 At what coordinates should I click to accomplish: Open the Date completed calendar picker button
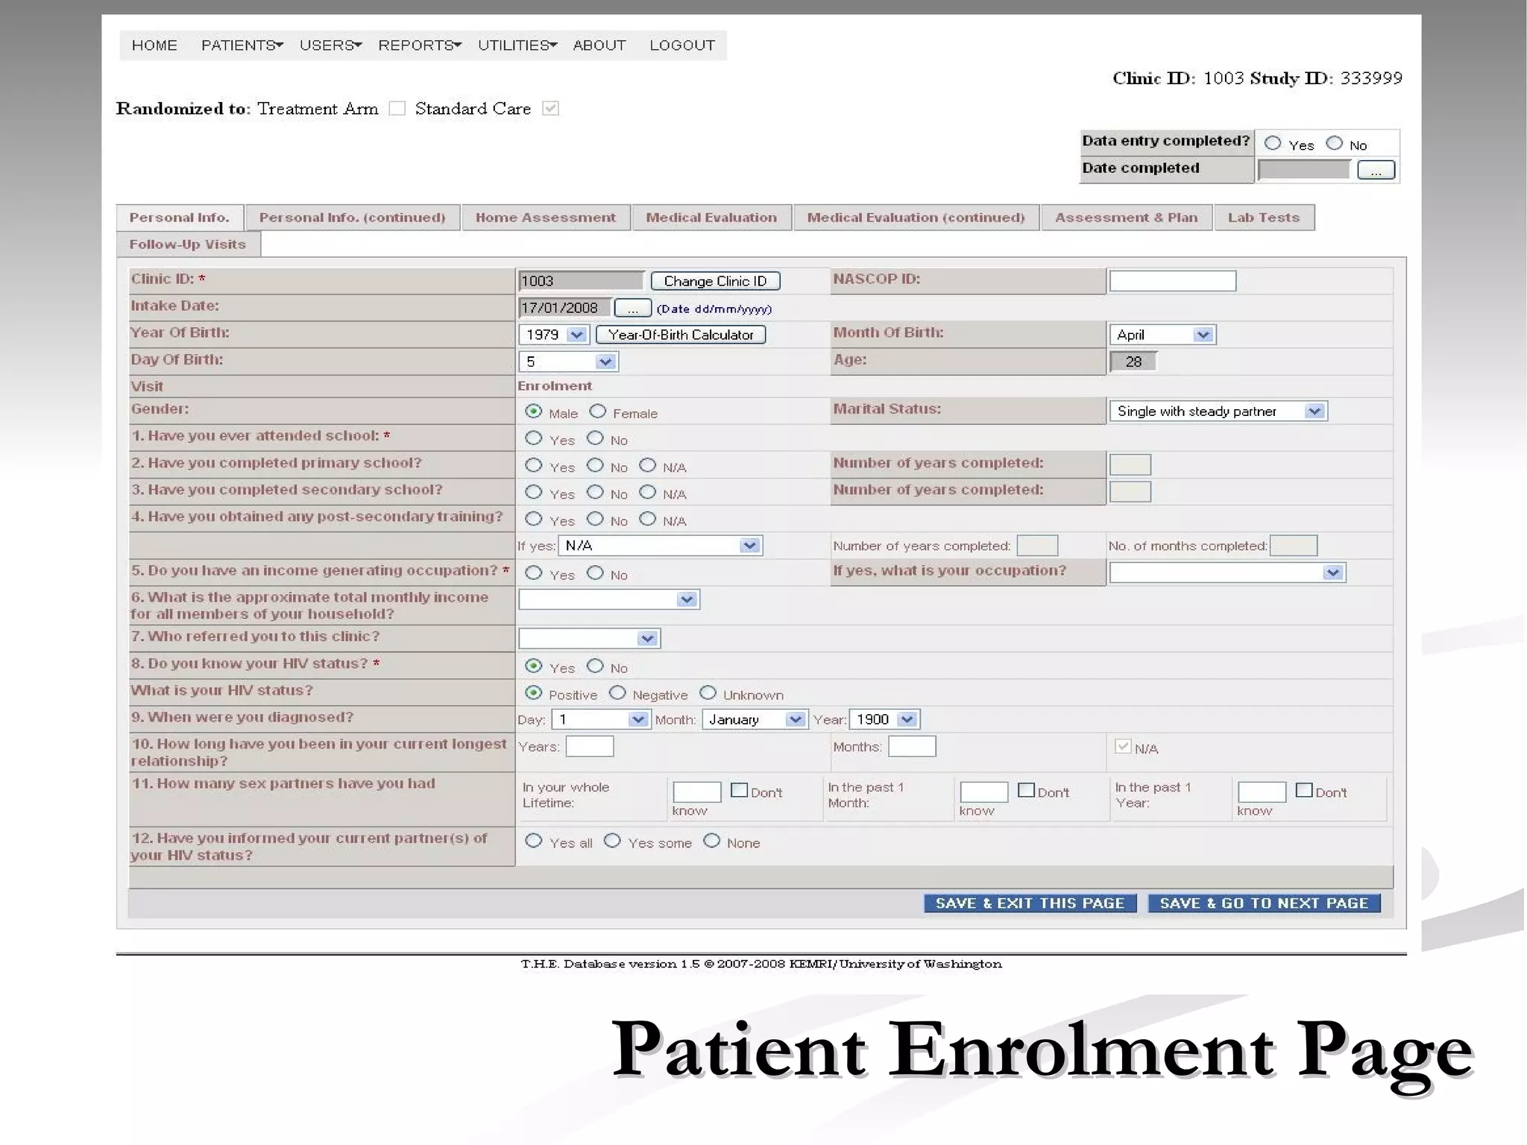(x=1376, y=171)
